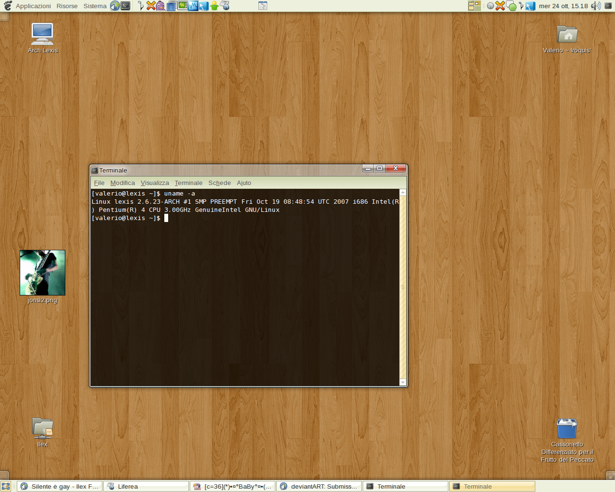Click orange X tray icon
This screenshot has height=492, width=615.
coord(500,6)
